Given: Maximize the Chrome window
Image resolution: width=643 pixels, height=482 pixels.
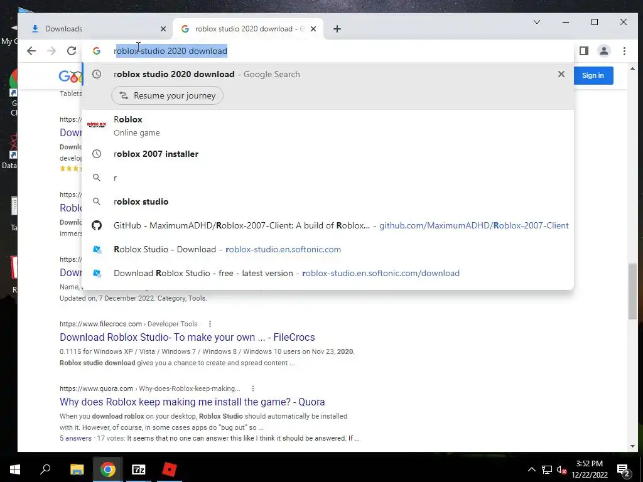Looking at the screenshot, I should (x=595, y=22).
